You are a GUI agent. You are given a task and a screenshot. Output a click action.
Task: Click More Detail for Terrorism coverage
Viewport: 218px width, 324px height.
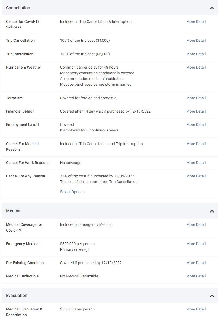click(x=196, y=98)
